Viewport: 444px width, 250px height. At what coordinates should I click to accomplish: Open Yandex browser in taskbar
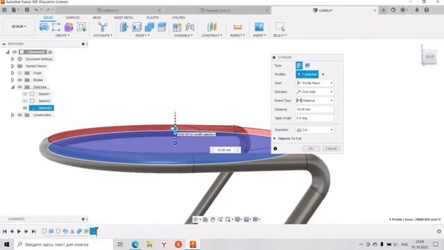(164, 244)
